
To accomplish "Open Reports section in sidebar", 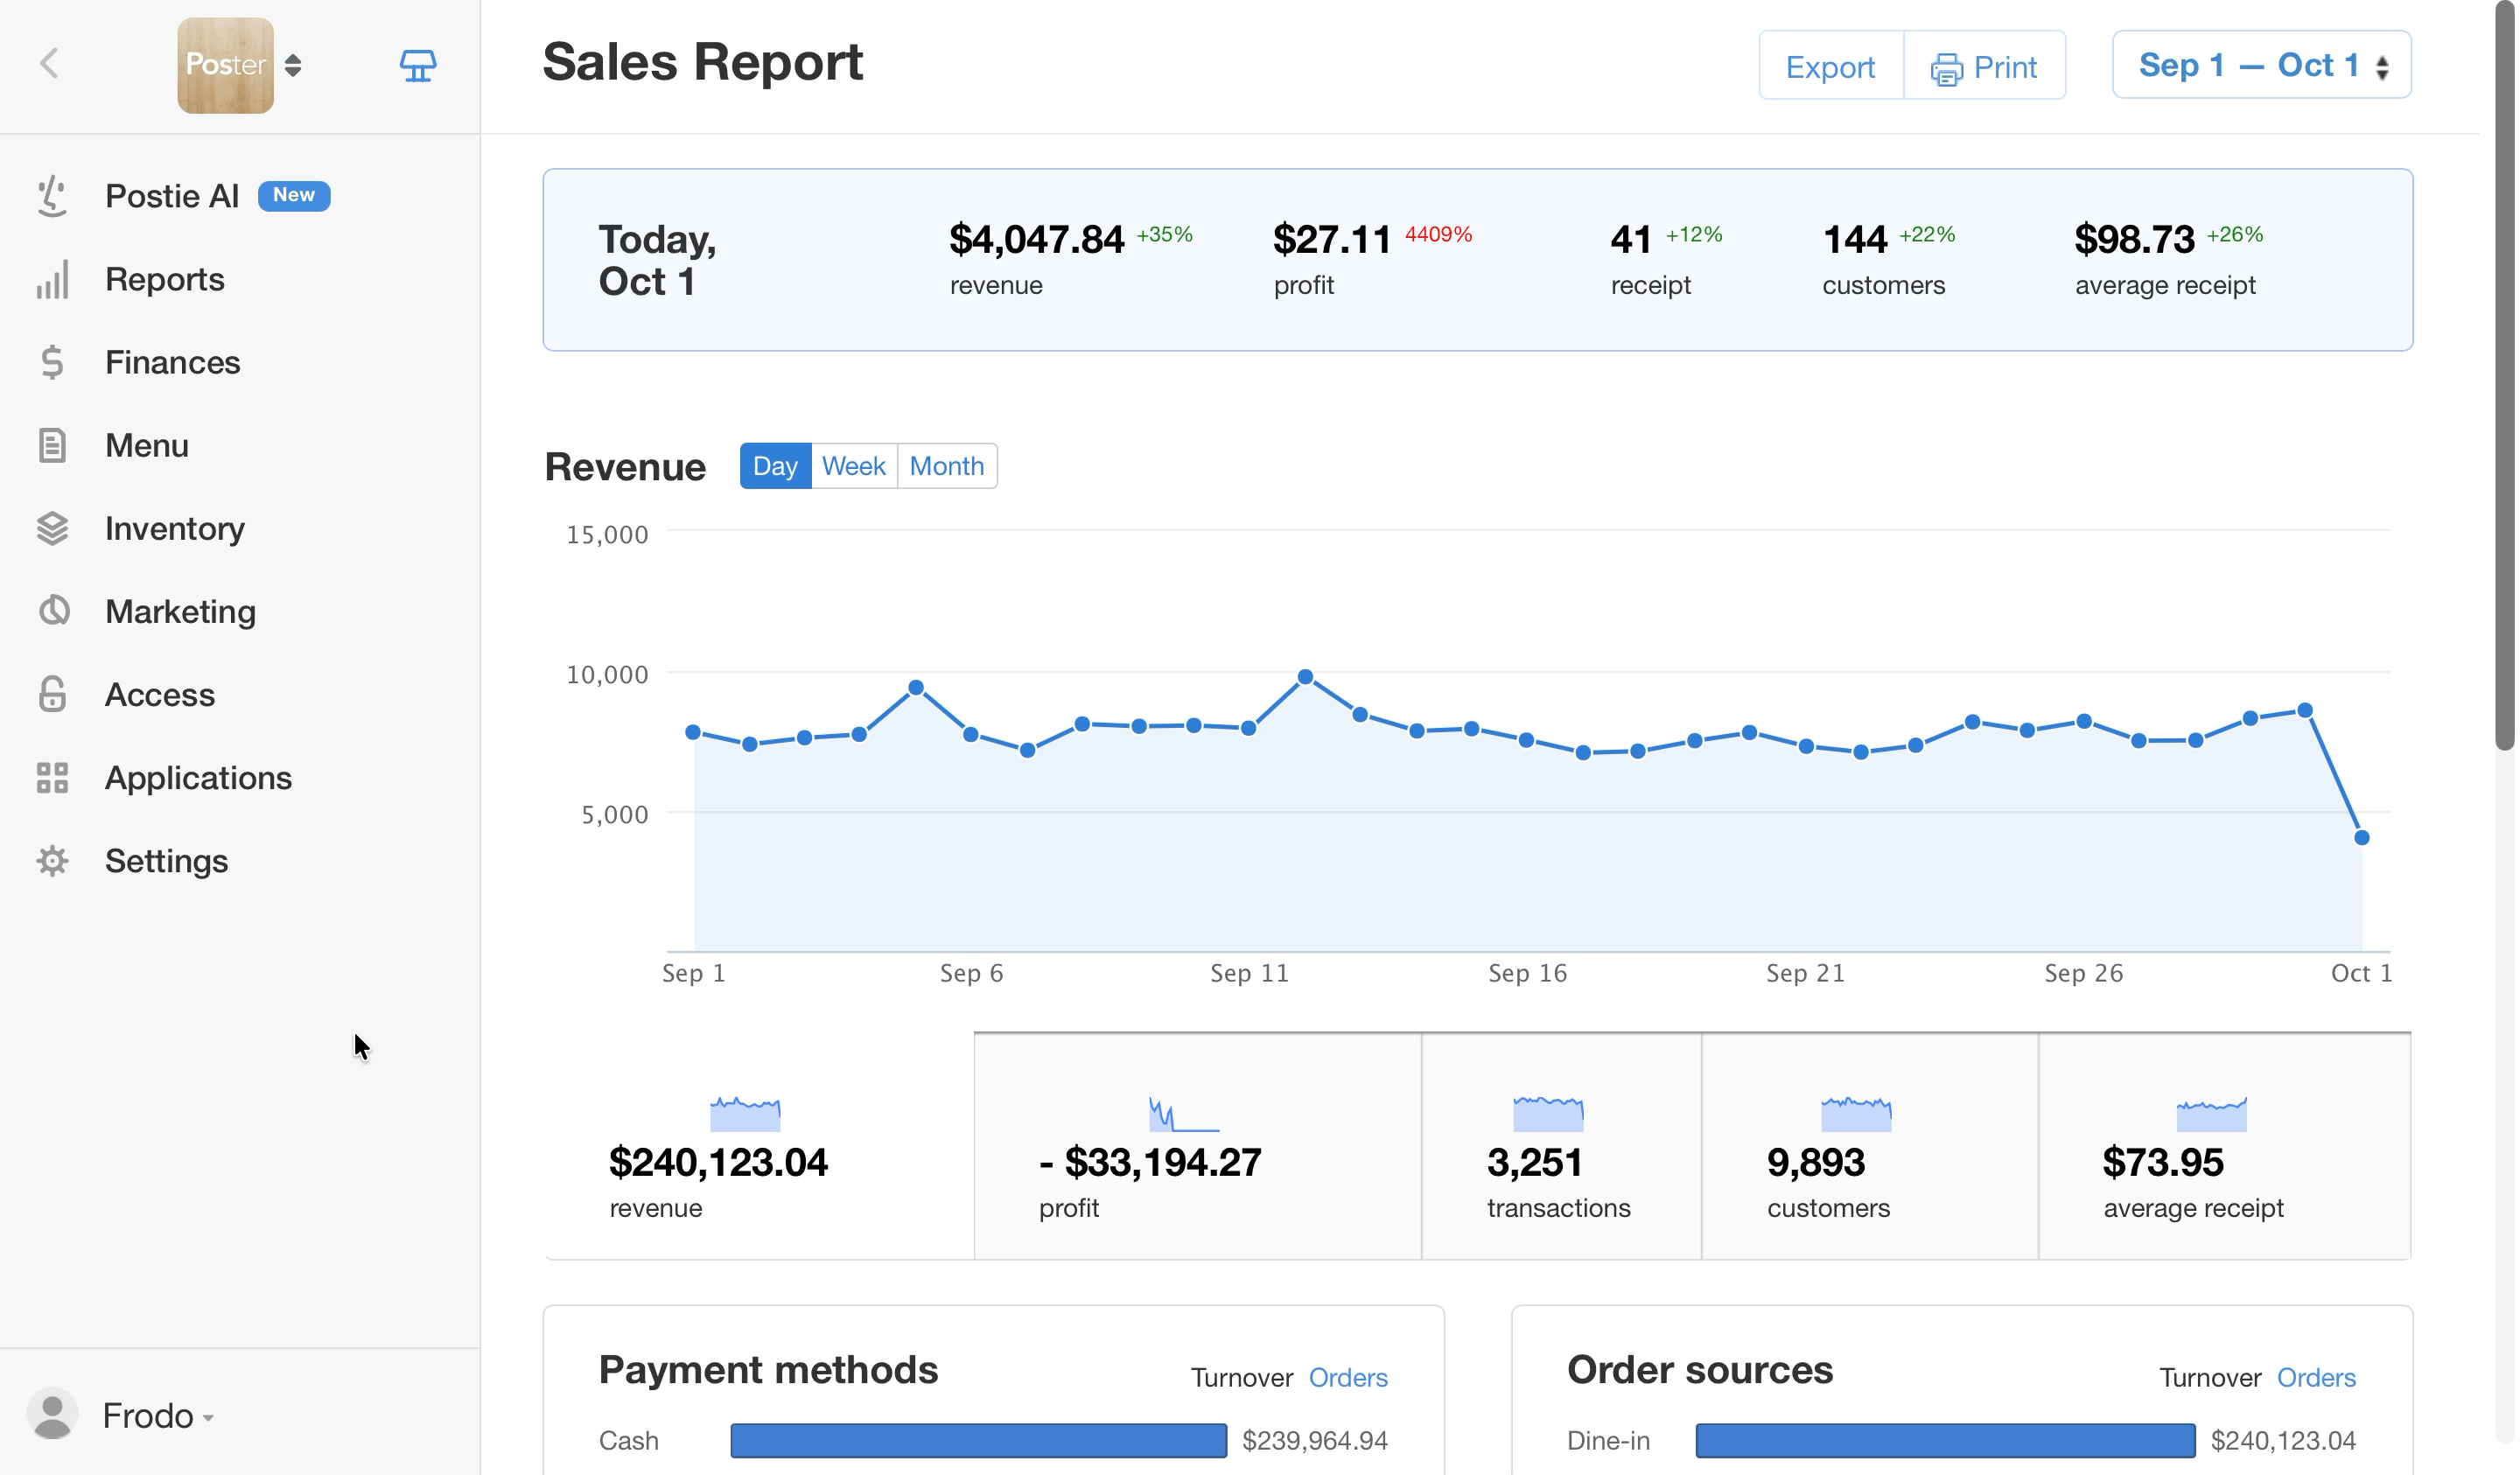I will [165, 279].
